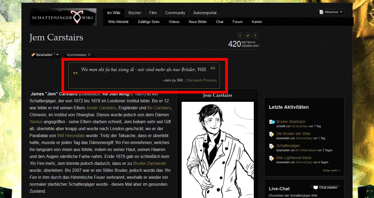The width and height of the screenshot is (374, 198).
Task: Share page on Tumblr
Action: pyautogui.click(x=256, y=36)
